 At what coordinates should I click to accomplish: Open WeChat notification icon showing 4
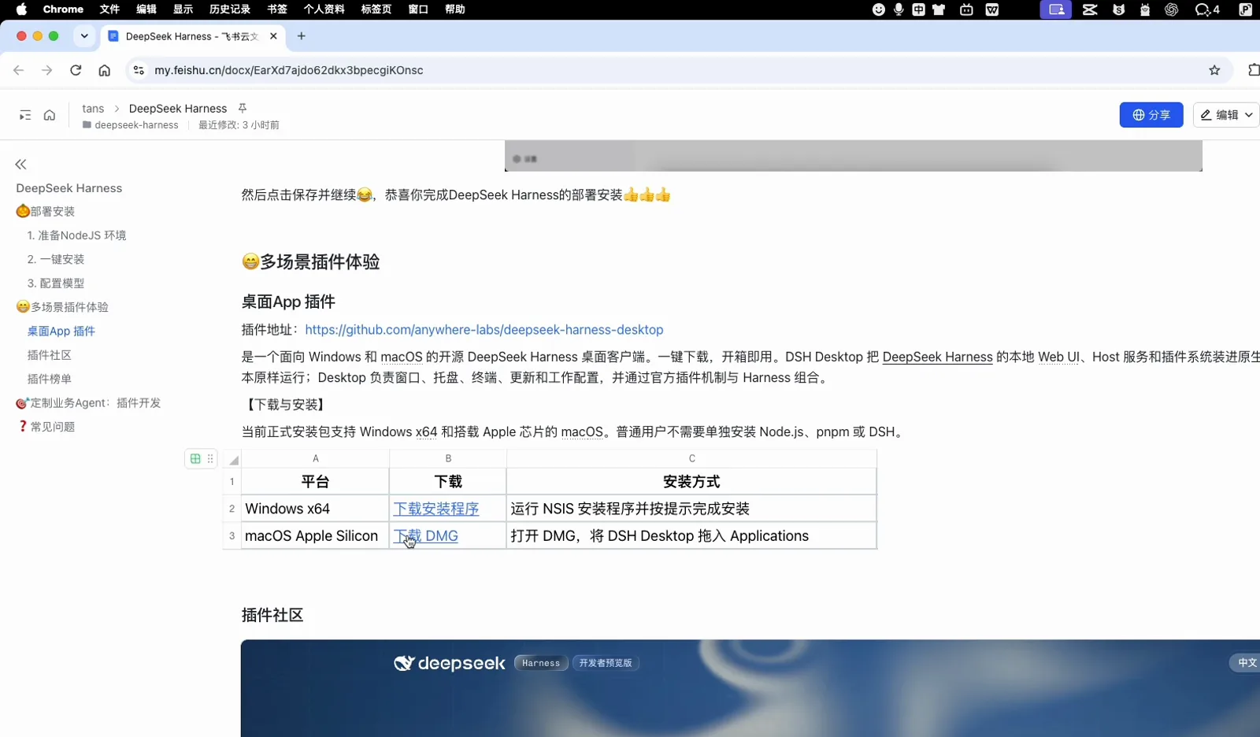pyautogui.click(x=1207, y=9)
